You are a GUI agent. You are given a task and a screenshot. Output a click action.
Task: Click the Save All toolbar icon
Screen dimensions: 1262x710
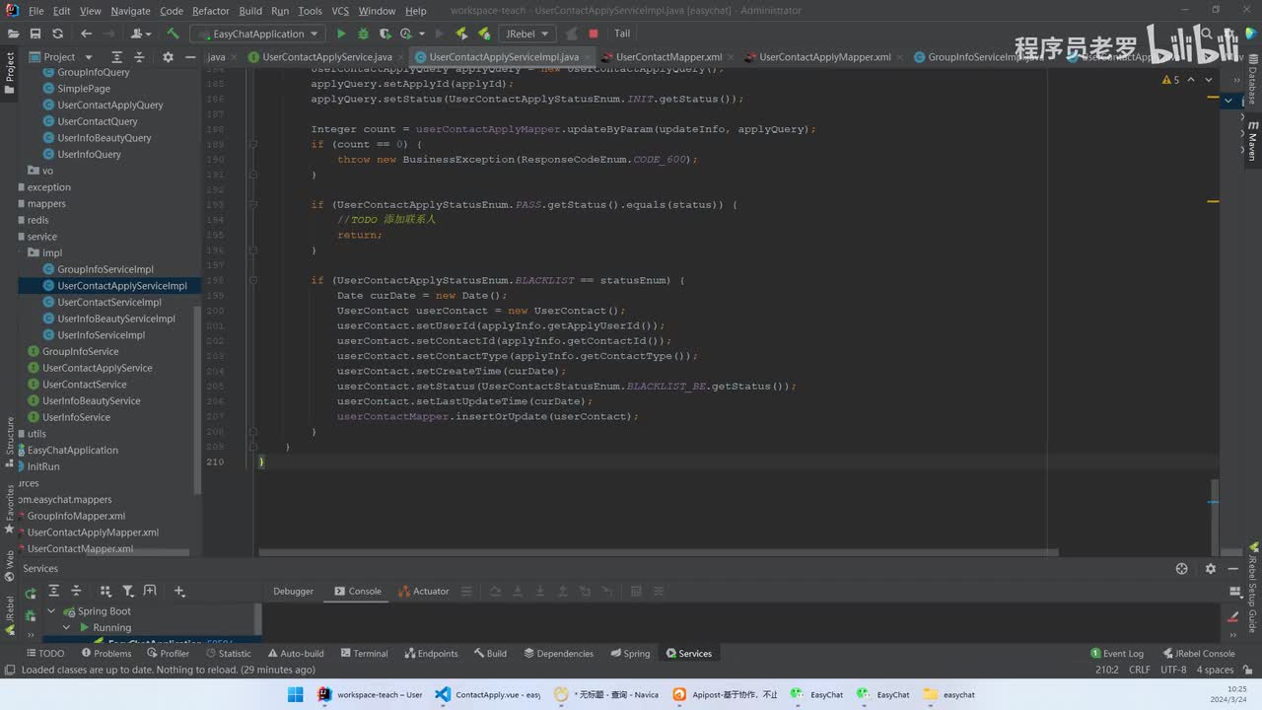click(35, 34)
